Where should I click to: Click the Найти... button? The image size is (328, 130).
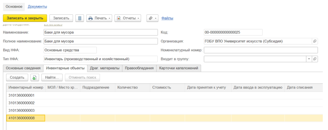pos(52,77)
